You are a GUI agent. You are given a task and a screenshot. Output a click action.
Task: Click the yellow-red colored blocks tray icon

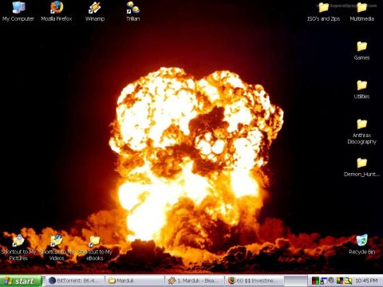(x=340, y=281)
